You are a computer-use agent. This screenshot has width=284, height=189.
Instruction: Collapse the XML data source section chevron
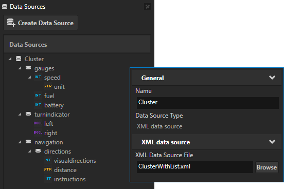point(272,142)
